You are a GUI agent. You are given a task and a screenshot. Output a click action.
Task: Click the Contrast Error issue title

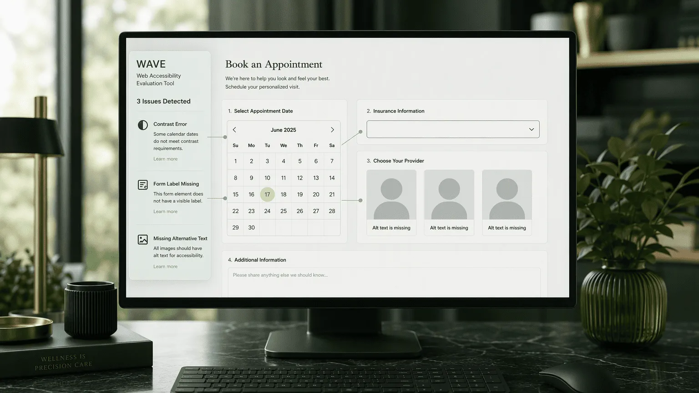tap(170, 124)
